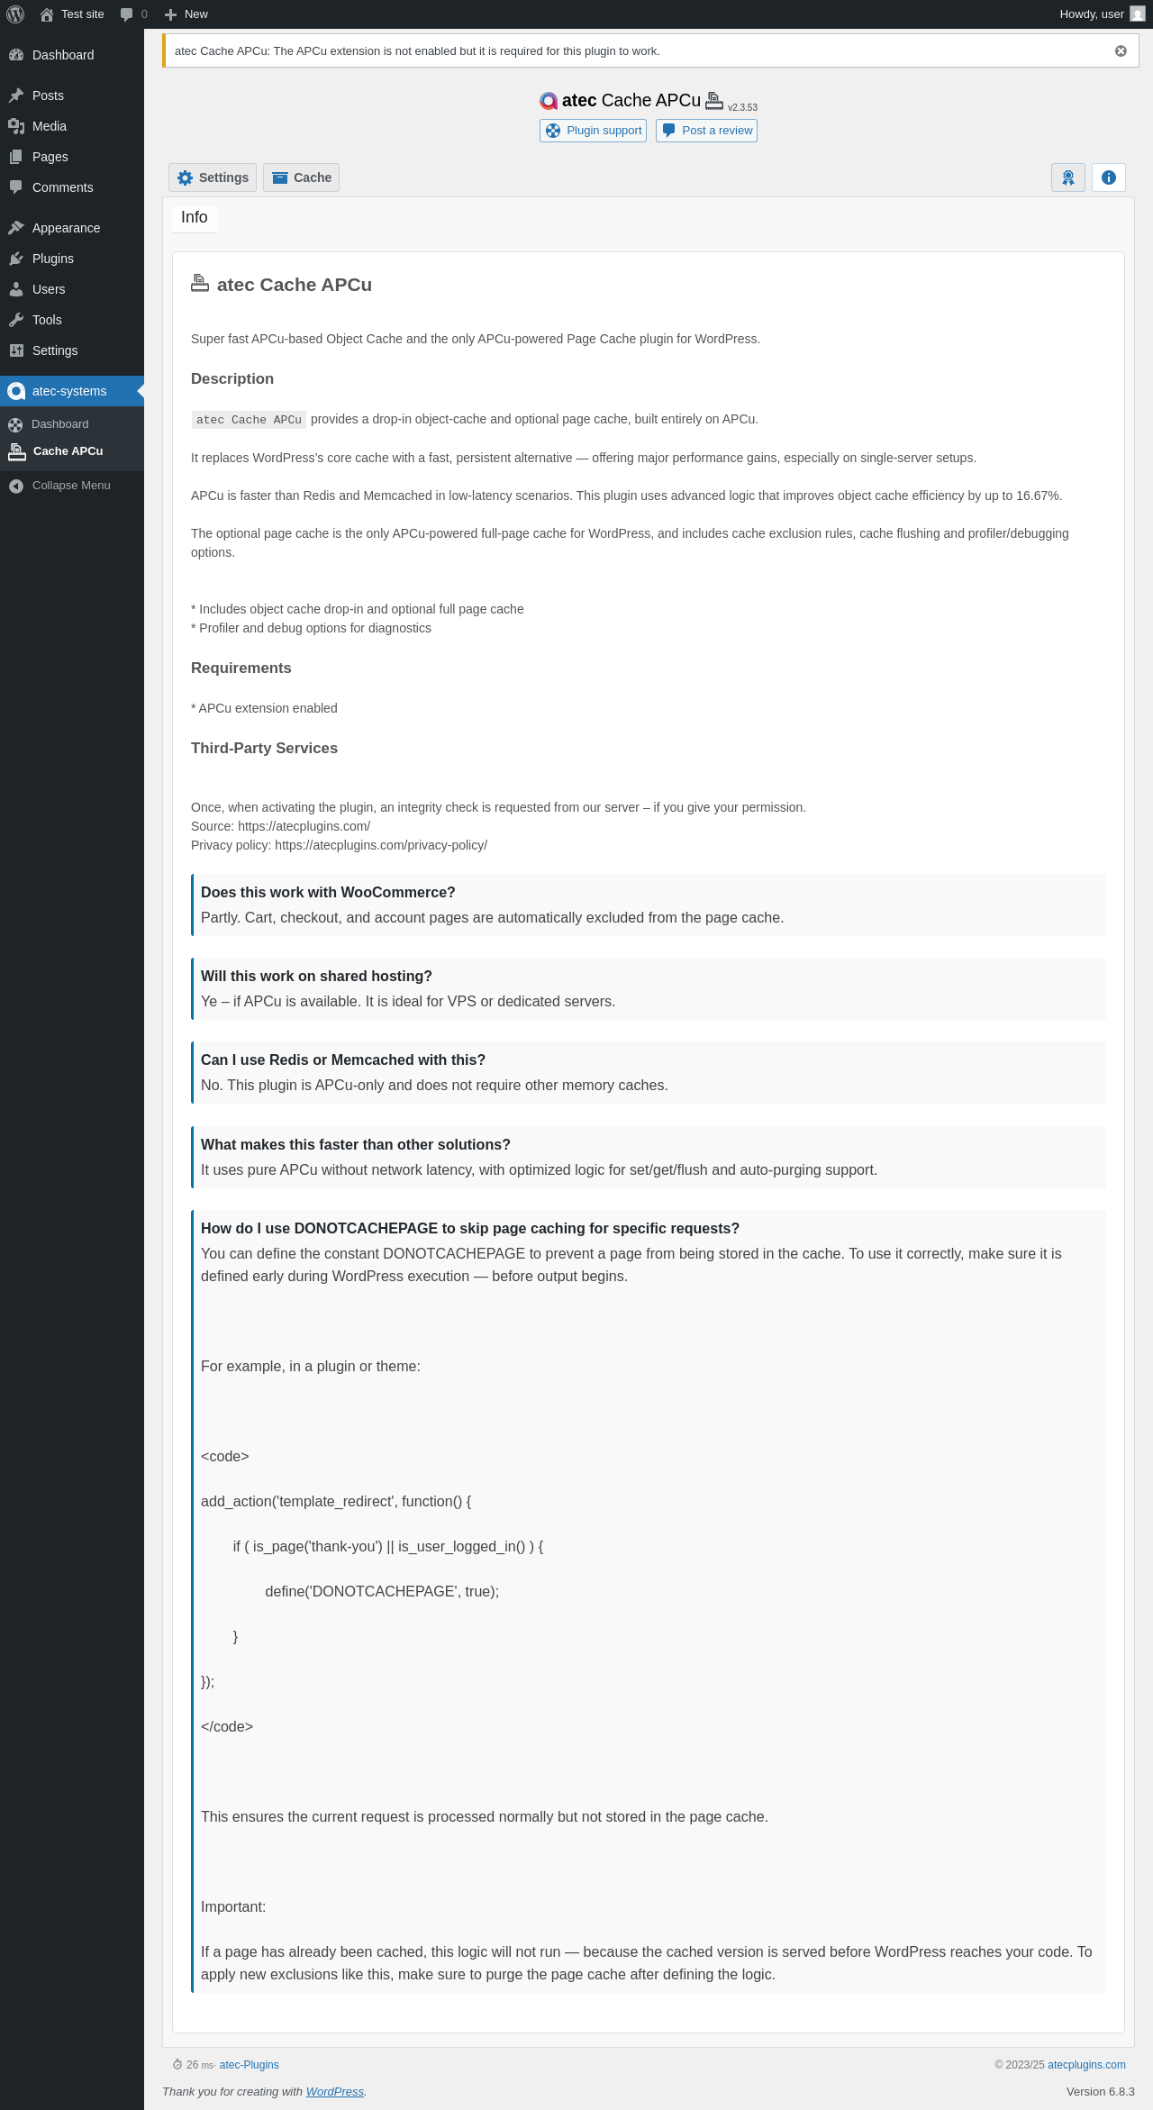1153x2110 pixels.
Task: Click the blue info icon button
Action: tap(1109, 177)
